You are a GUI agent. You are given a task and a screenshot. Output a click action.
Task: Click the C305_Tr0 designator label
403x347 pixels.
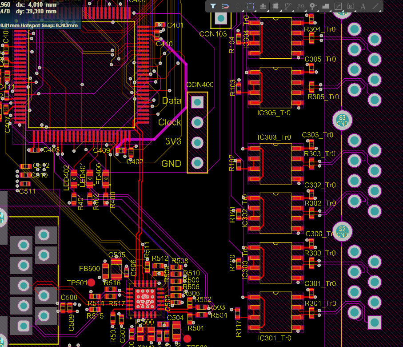(320, 59)
